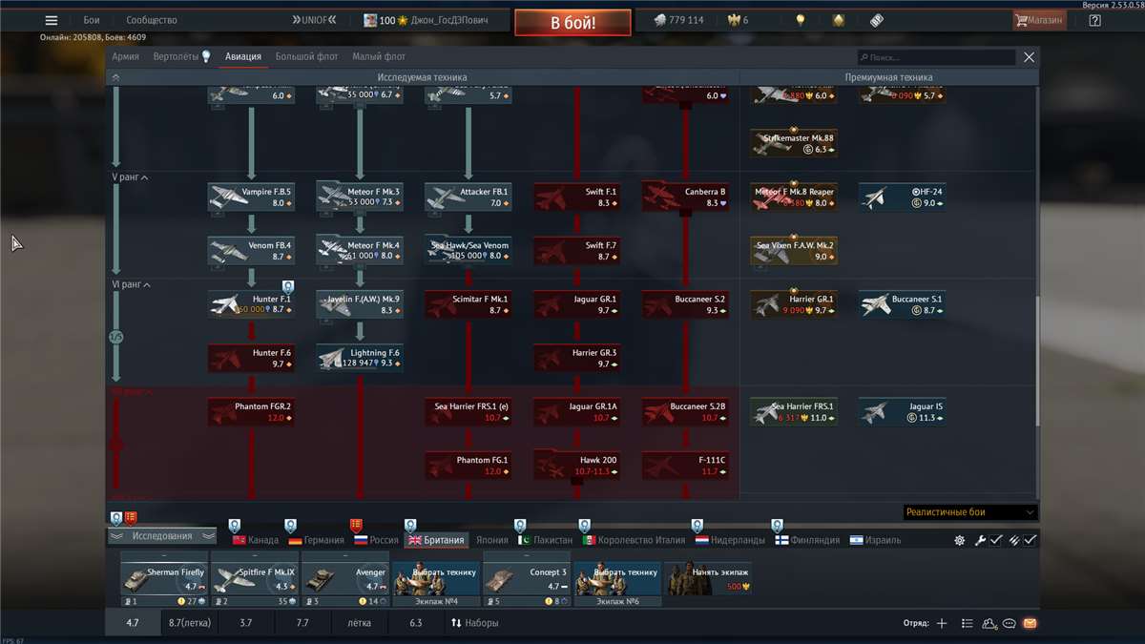Click the wrench repair icon
The height and width of the screenshot is (644, 1145).
(980, 540)
